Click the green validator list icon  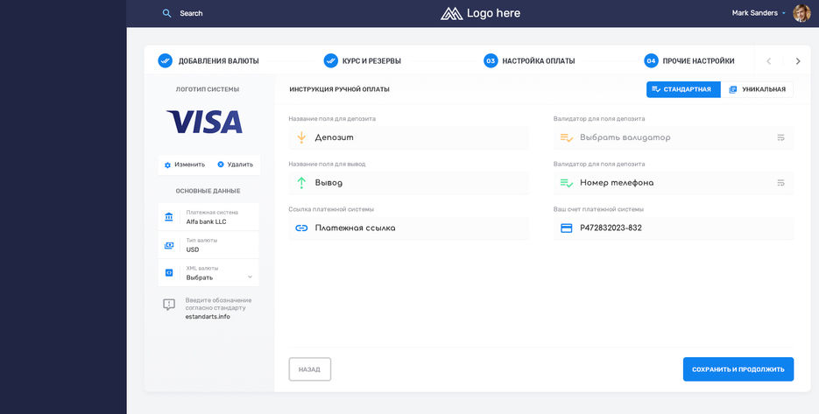[567, 183]
